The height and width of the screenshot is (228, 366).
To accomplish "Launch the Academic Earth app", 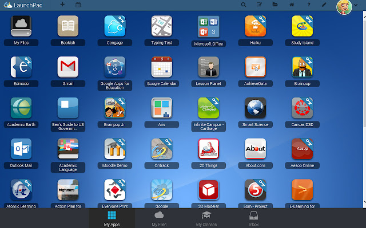I will [21, 108].
